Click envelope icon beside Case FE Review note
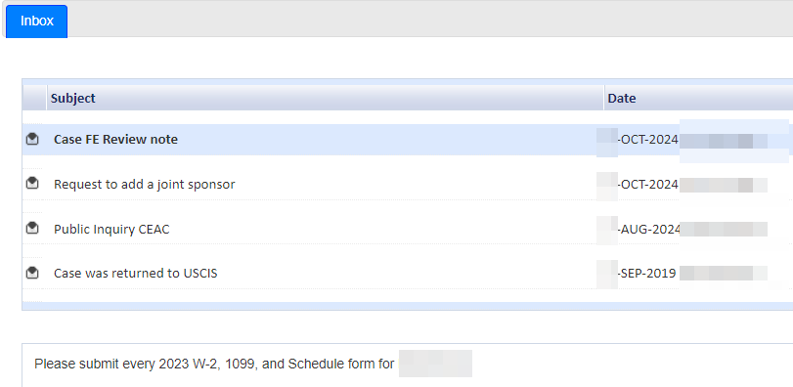The width and height of the screenshot is (793, 387). (32, 139)
